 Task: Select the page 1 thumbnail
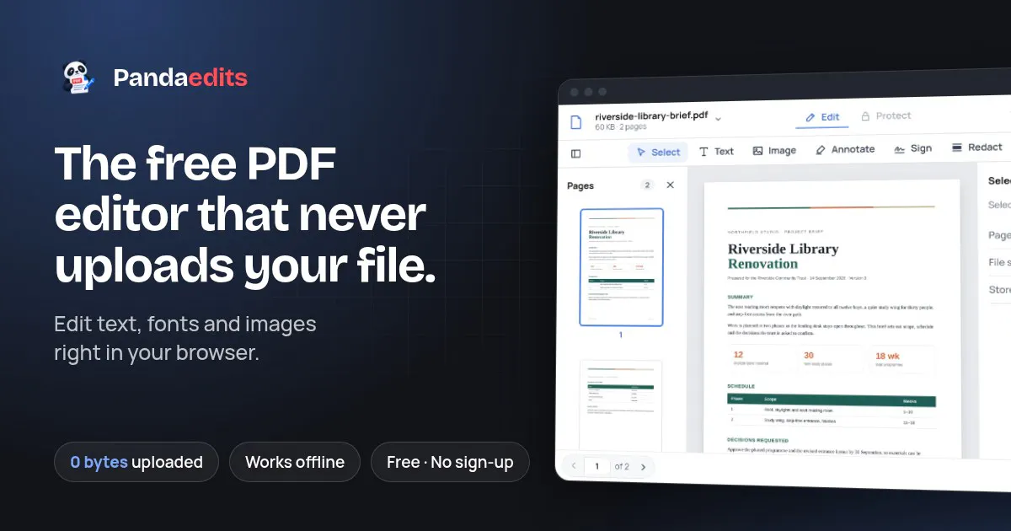tap(622, 267)
